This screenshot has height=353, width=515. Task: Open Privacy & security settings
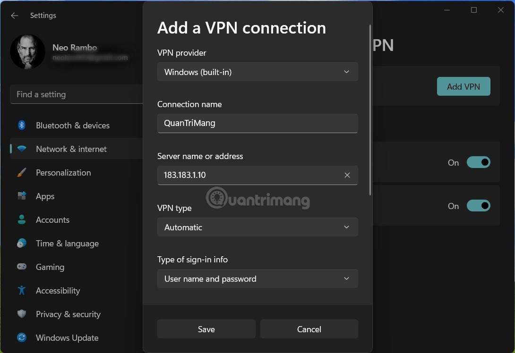tap(76, 314)
